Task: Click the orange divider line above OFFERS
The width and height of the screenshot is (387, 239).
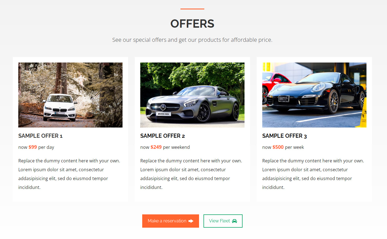Action: coord(192,9)
